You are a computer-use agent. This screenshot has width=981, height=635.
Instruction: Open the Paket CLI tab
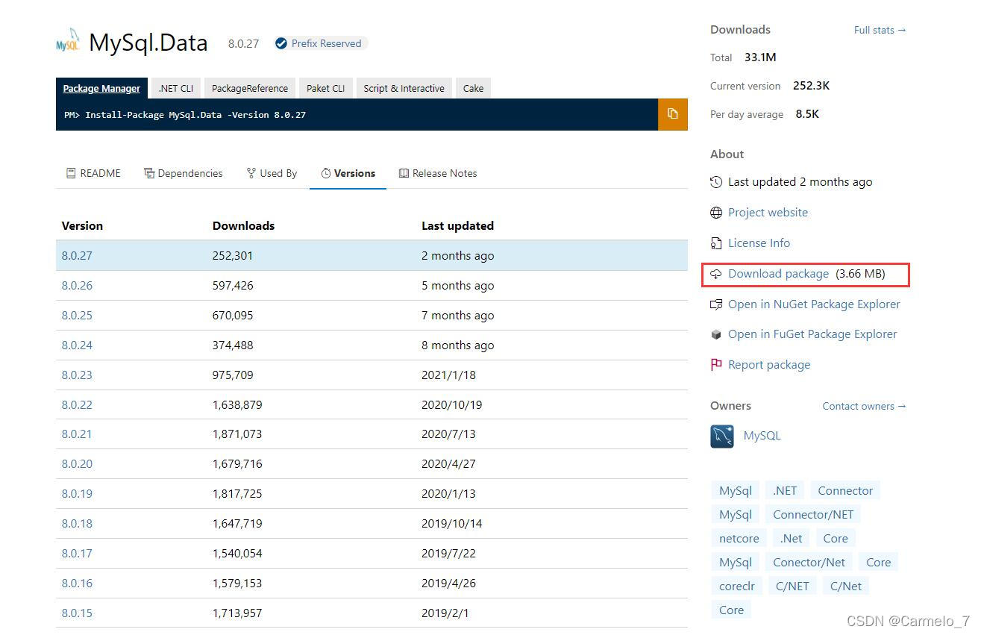pyautogui.click(x=326, y=88)
